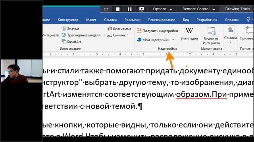
Task: Click the stop sharing square button
Action: (x=118, y=9)
